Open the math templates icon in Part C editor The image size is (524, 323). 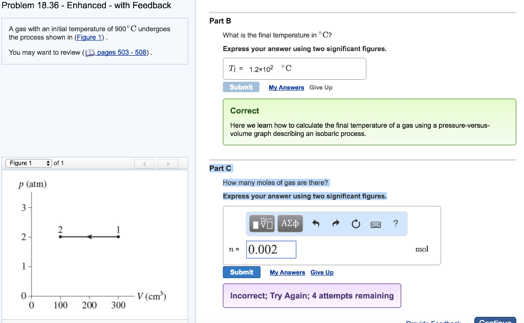(261, 223)
